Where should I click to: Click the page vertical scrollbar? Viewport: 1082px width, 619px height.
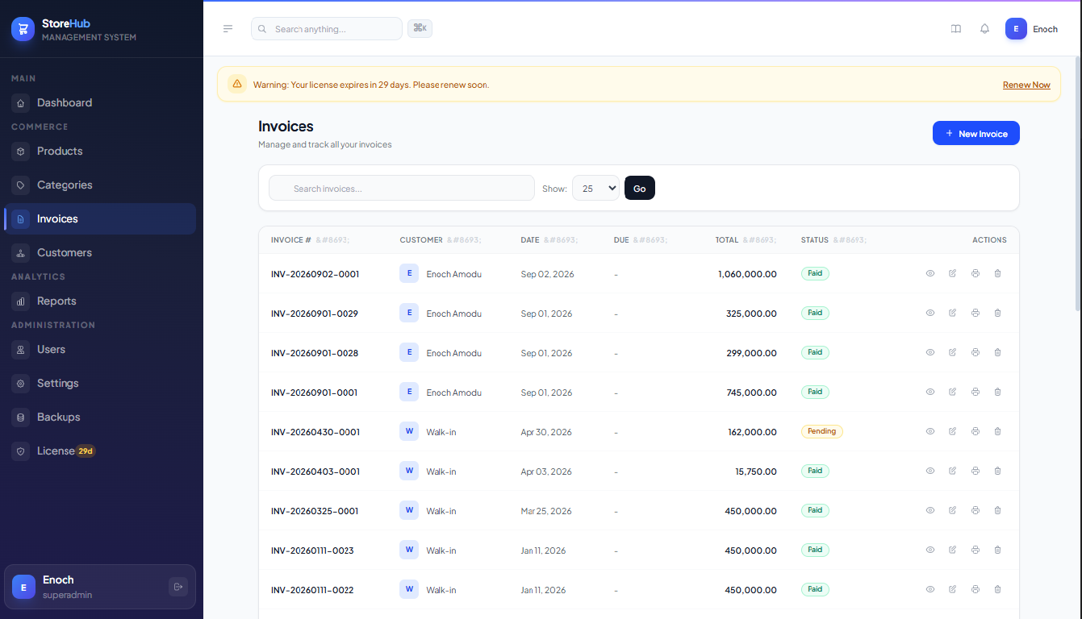coord(1078,184)
